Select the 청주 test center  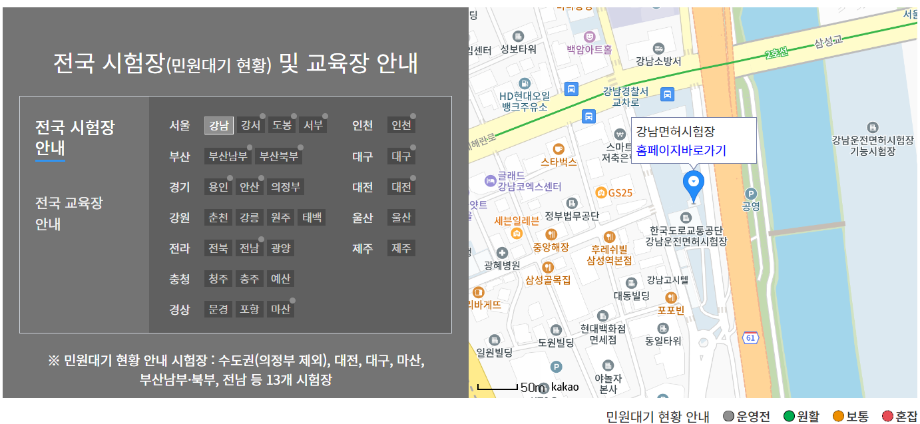click(218, 279)
